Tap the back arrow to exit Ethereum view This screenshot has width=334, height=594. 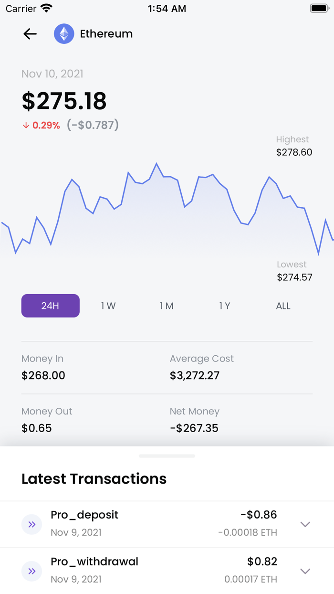(30, 33)
